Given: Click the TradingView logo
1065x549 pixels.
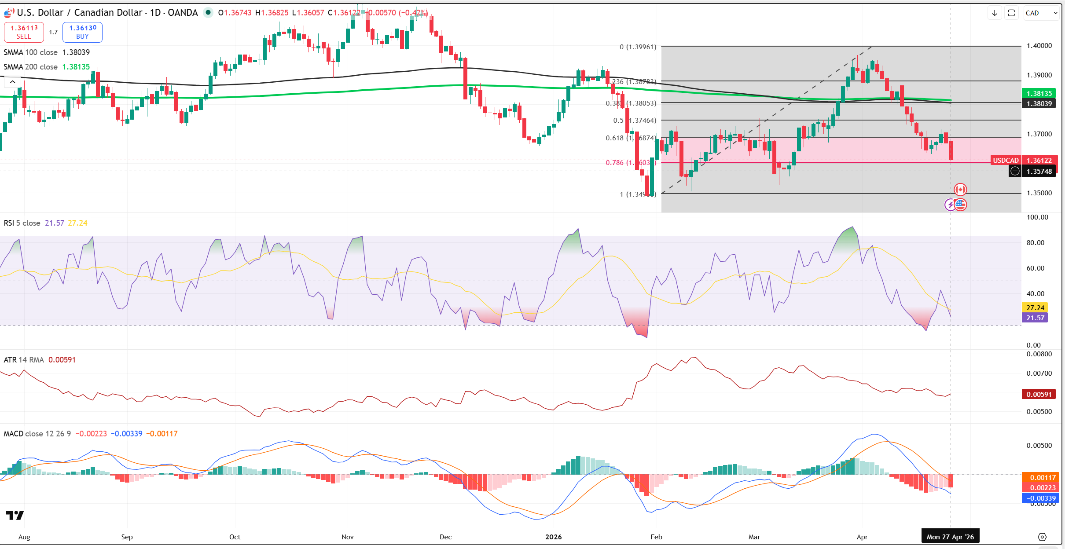Looking at the screenshot, I should [x=15, y=515].
